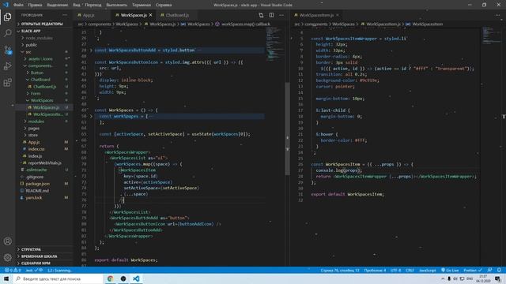Show hidden system tray icons
506x284 pixels.
point(443,278)
